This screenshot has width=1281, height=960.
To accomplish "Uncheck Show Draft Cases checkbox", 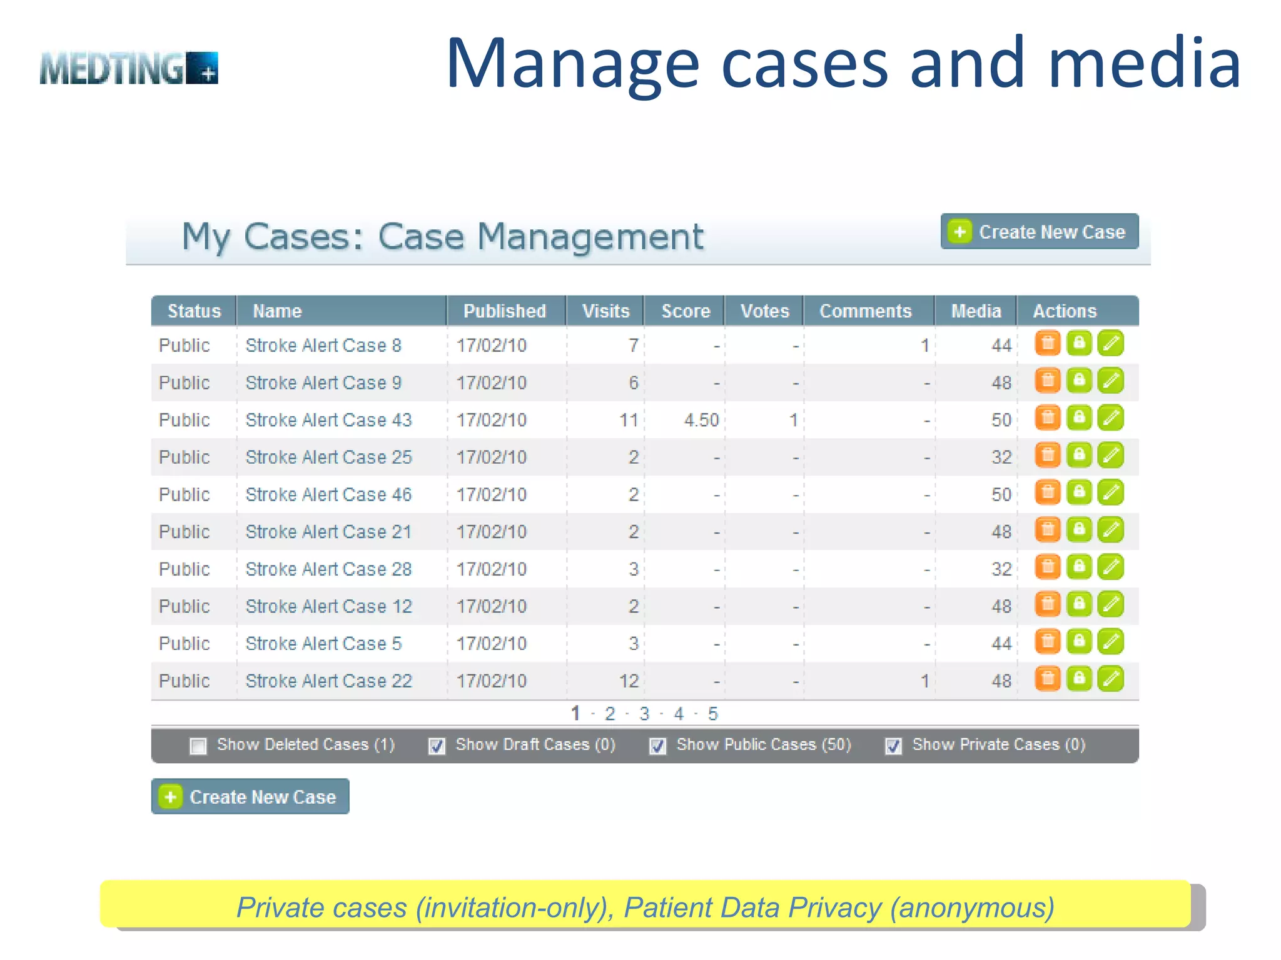I will pyautogui.click(x=437, y=746).
